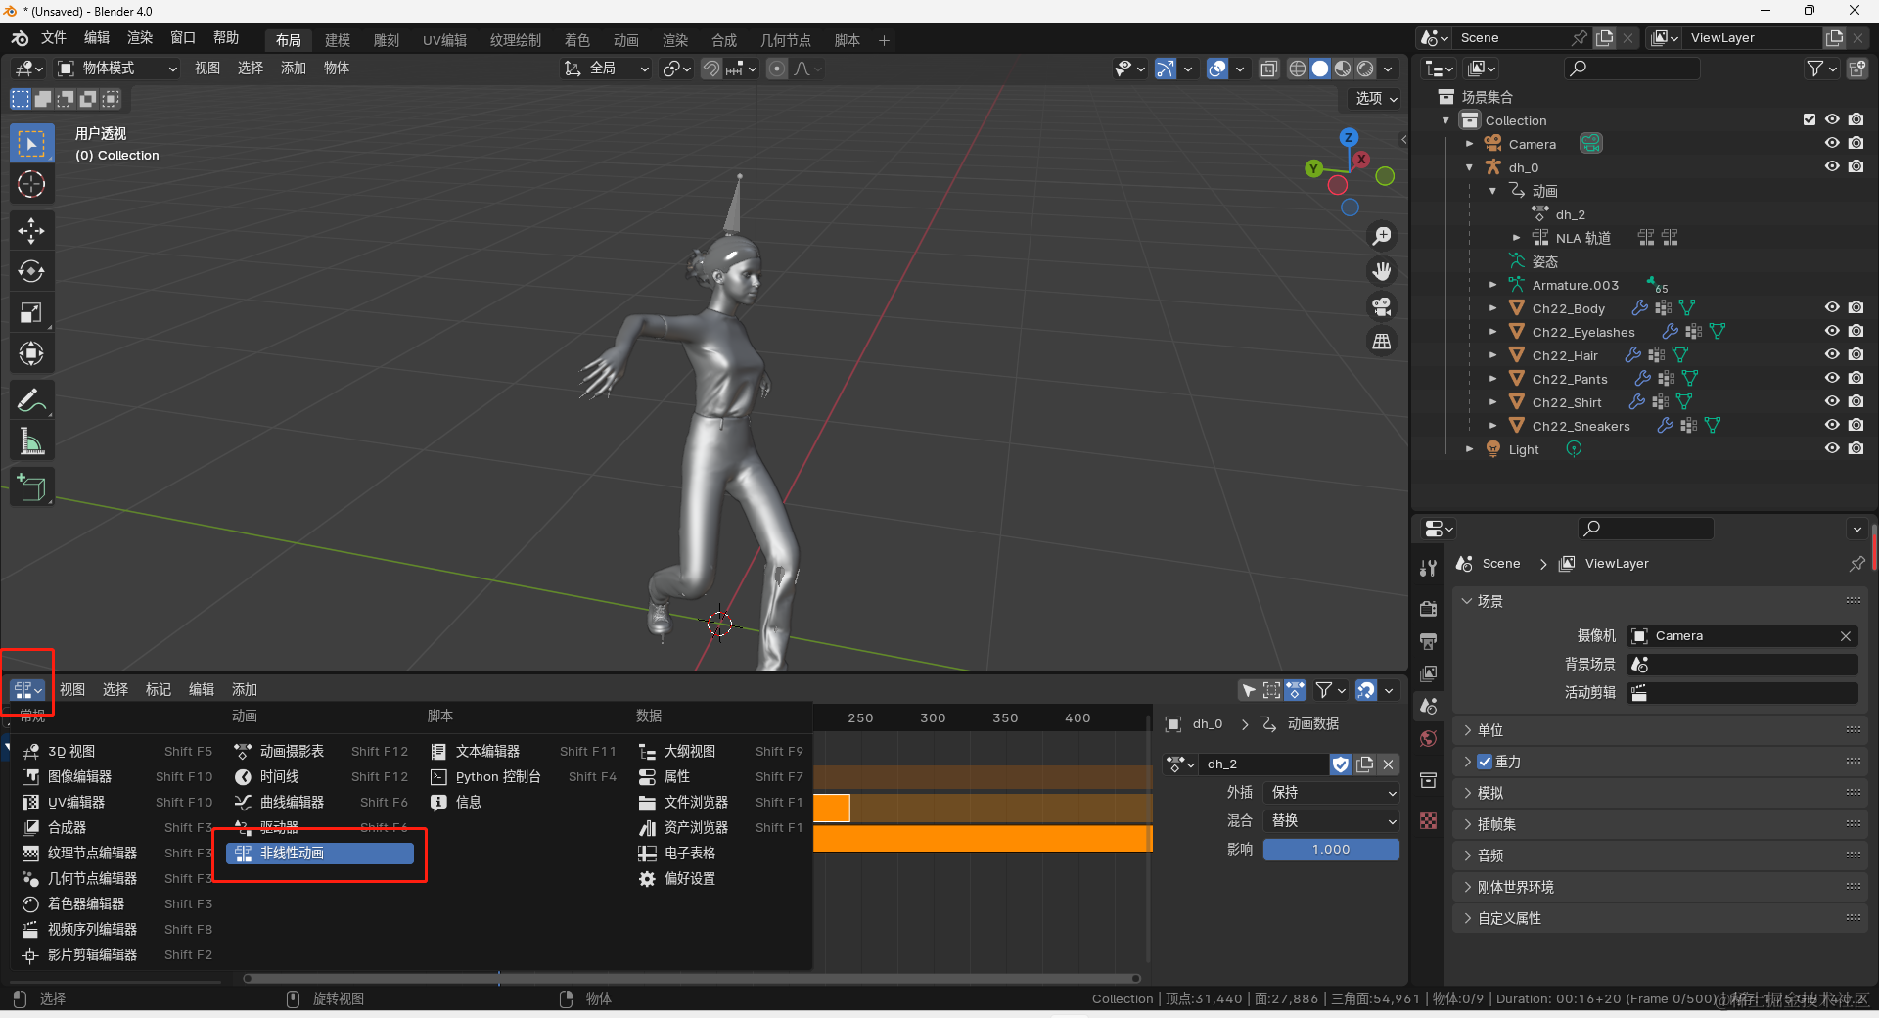This screenshot has width=1879, height=1018.
Task: Expand Ch22_Pants in the outliner
Action: [x=1492, y=379]
